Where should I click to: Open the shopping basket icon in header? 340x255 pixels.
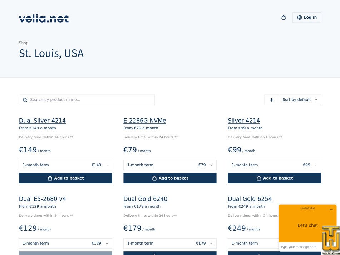284,18
